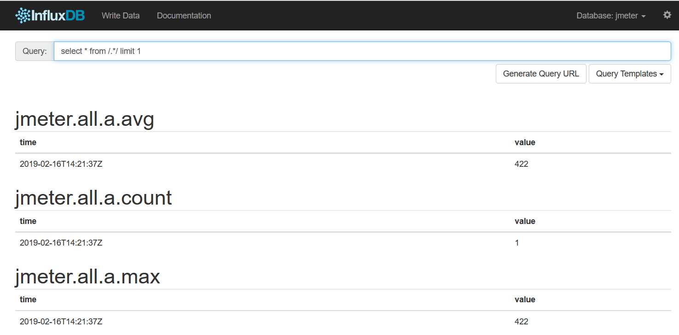Open the Documentation link
The width and height of the screenshot is (679, 335).
[184, 16]
